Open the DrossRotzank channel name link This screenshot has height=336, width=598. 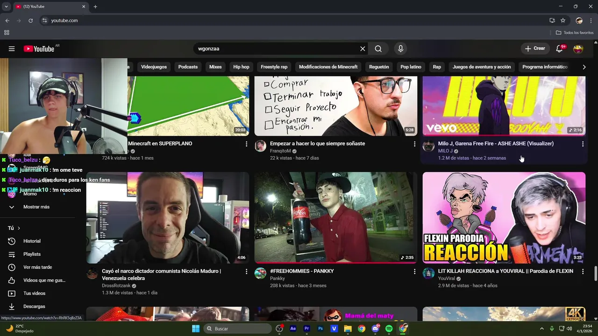[x=116, y=286]
